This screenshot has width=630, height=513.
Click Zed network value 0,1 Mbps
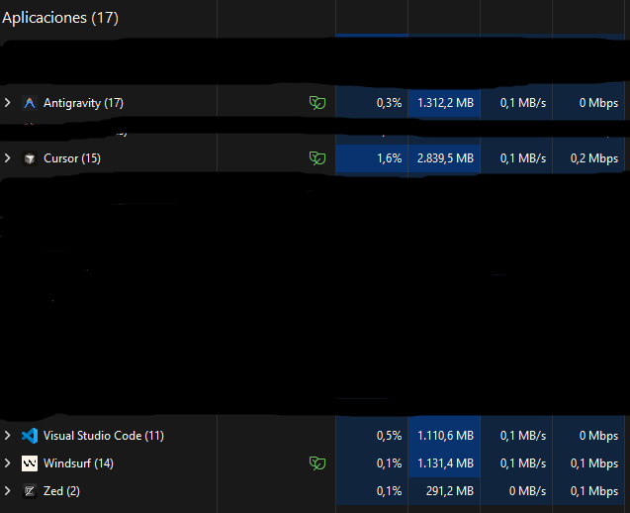594,491
